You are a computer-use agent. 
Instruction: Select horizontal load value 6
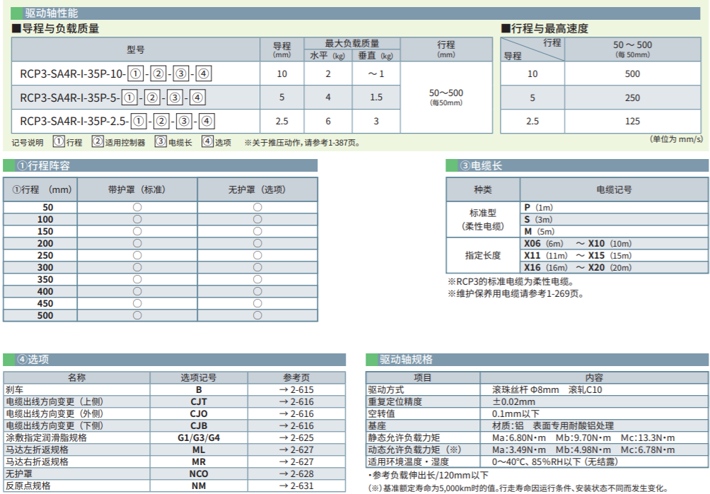click(328, 122)
